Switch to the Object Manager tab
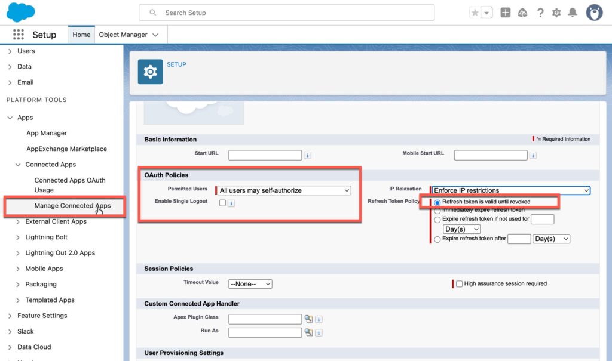This screenshot has width=612, height=361. pyautogui.click(x=123, y=35)
